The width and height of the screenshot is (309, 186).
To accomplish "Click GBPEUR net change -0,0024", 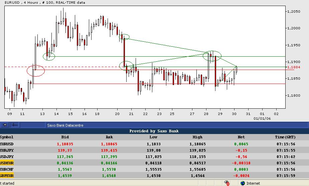I will (241, 176).
